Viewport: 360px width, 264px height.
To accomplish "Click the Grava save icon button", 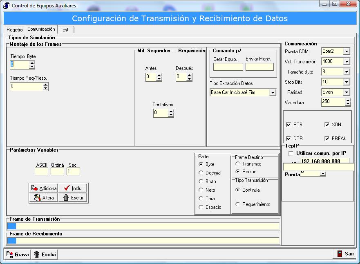I will click(18, 254).
